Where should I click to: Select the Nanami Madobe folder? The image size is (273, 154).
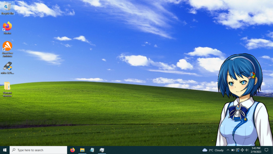[x=7, y=89]
